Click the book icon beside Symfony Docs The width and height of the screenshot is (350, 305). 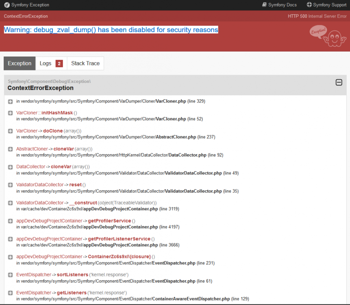(x=265, y=5)
